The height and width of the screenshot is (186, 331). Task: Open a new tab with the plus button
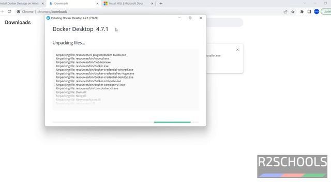click(x=161, y=4)
